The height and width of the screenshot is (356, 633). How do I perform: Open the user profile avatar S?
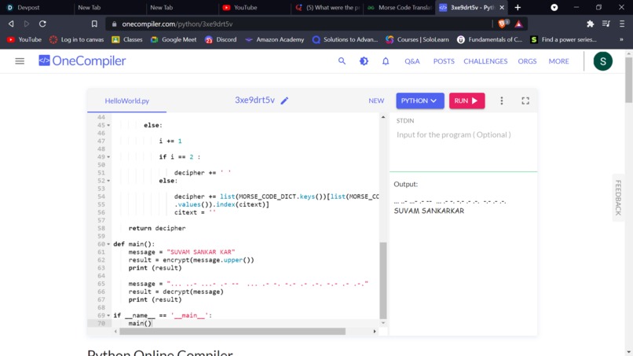(x=602, y=61)
